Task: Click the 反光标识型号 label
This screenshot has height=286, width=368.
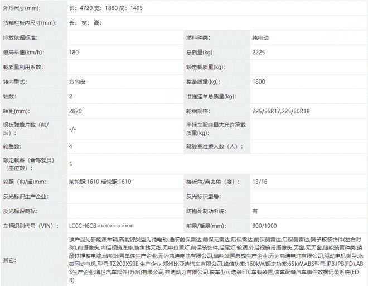Action: click(x=204, y=197)
